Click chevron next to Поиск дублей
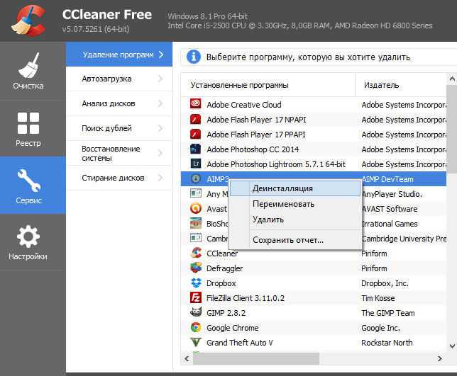This screenshot has height=376, width=457. pyautogui.click(x=160, y=128)
